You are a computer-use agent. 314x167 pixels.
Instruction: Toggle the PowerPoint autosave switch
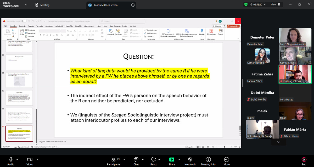pyautogui.click(x=24, y=21)
